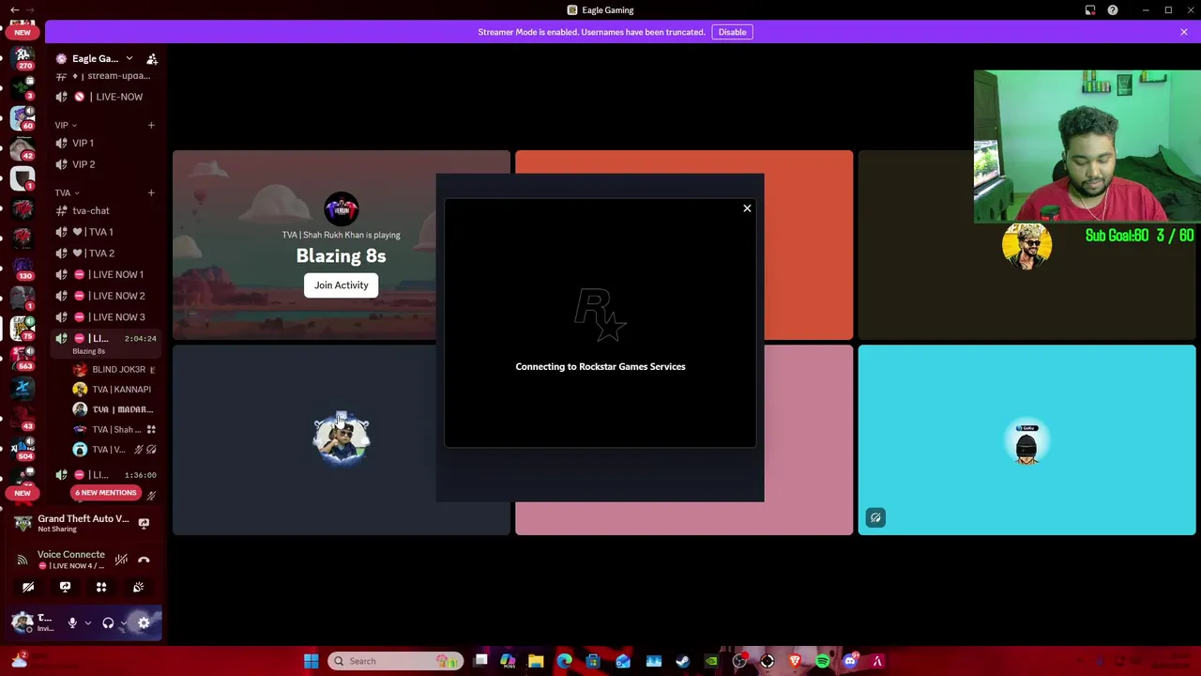Viewport: 1201px width, 676px height.
Task: Open the Discord icon in the taskbar
Action: (x=850, y=661)
